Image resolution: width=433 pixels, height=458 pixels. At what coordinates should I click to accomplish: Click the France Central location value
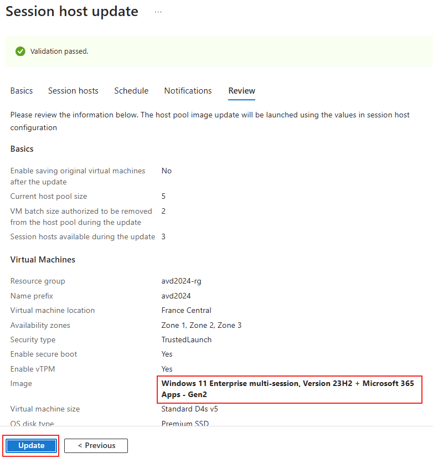coord(186,310)
